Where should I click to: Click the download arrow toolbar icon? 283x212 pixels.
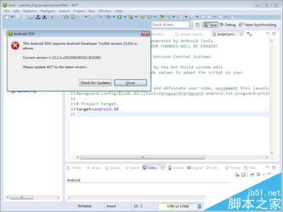(x=45, y=17)
